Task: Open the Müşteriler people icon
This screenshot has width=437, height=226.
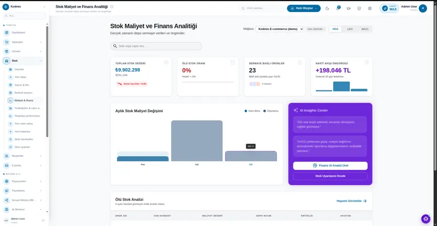Action: (x=7, y=156)
